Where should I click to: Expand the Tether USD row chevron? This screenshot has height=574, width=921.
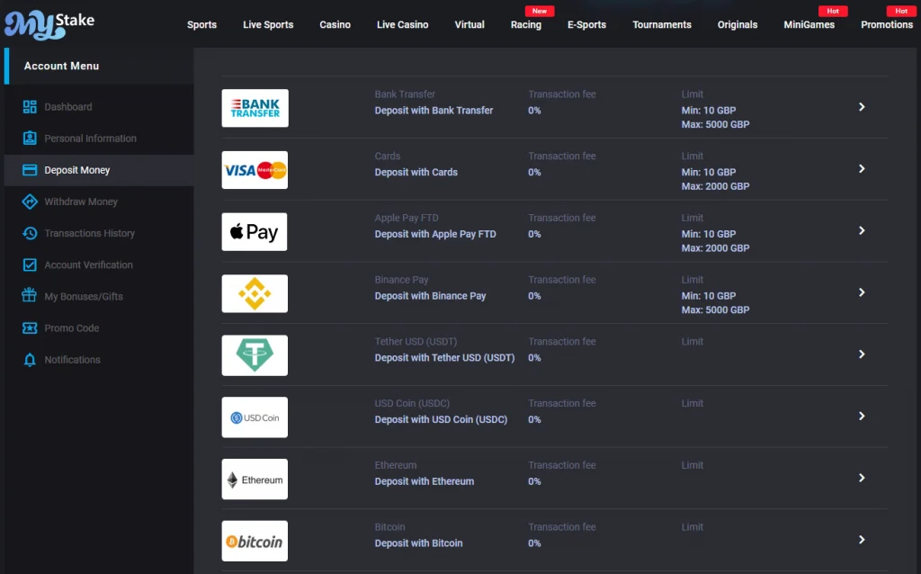(x=862, y=354)
